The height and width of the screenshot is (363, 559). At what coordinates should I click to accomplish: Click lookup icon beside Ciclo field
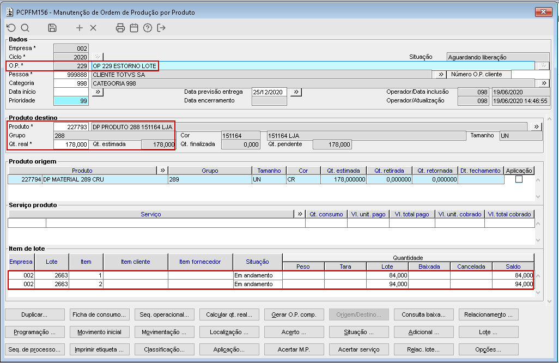(x=98, y=57)
